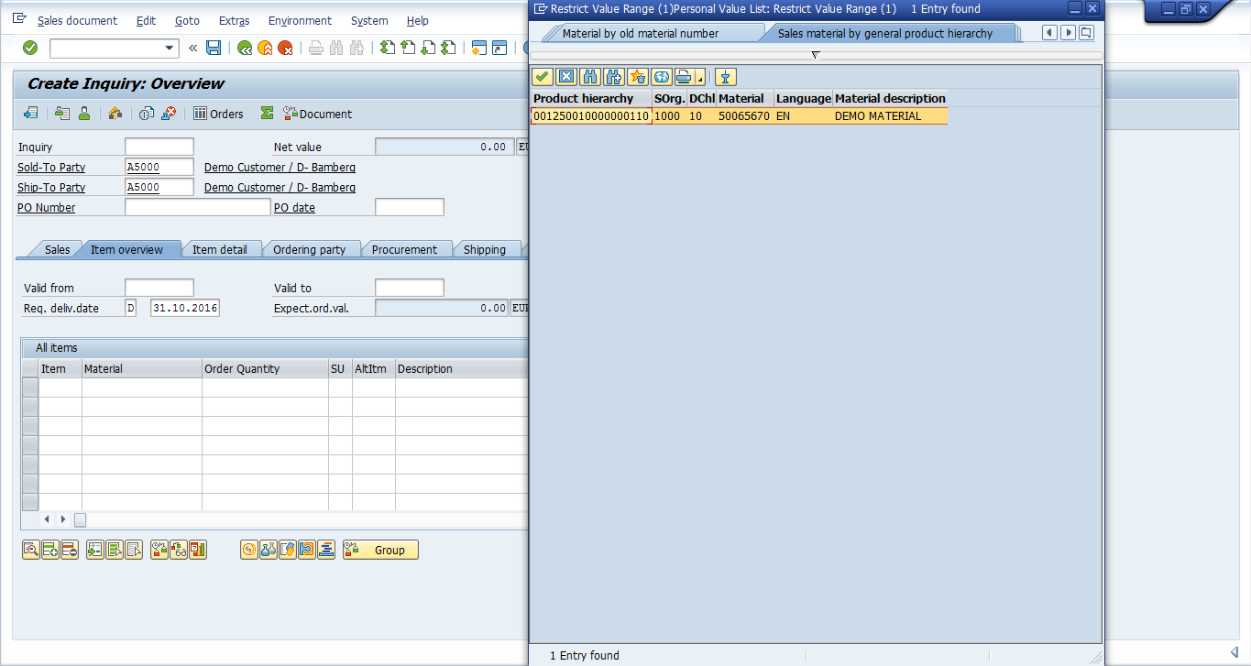Cancel with the red X icon
Screen dimensions: 1251x666
tap(285, 48)
